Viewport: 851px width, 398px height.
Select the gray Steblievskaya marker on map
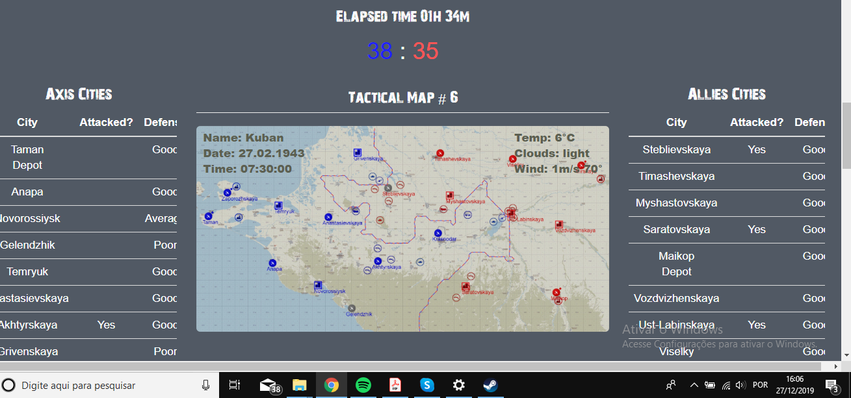coord(388,188)
